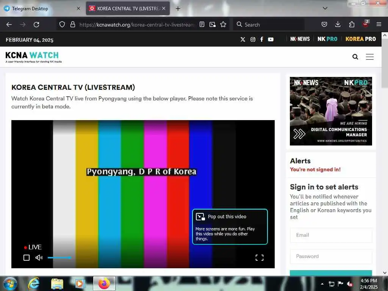Click the muted volume tray icon
The height and width of the screenshot is (291, 388).
[350, 284]
